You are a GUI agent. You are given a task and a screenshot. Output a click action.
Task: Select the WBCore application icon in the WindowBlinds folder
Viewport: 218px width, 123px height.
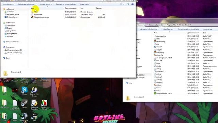(155, 60)
